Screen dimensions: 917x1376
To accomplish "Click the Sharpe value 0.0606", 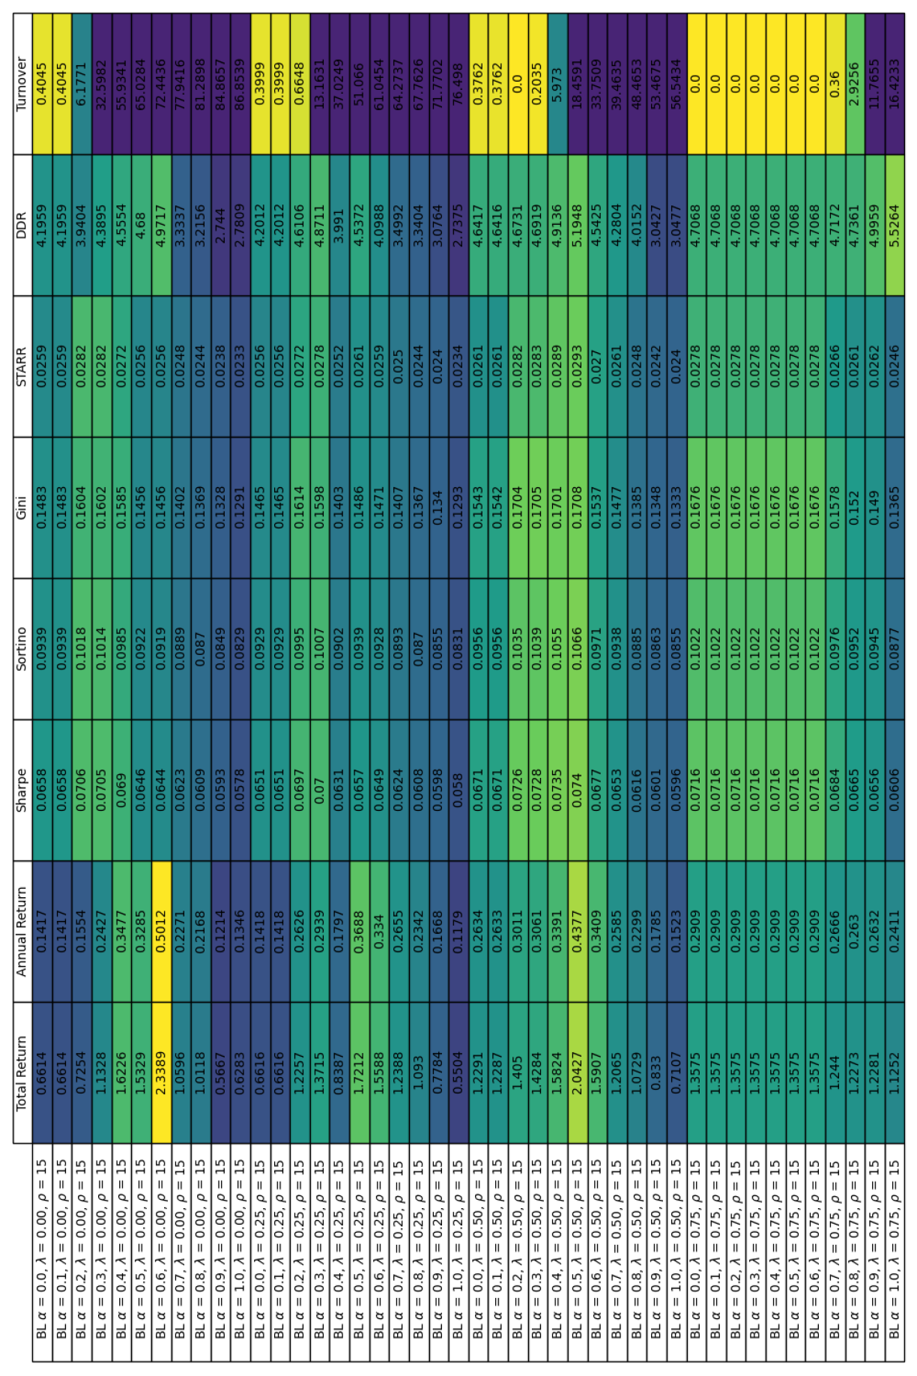I will pyautogui.click(x=895, y=790).
